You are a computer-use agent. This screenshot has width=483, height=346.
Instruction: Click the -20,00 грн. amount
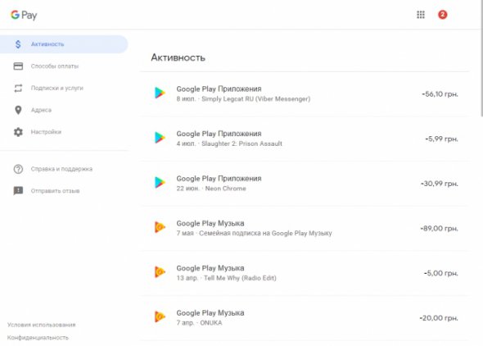439,318
